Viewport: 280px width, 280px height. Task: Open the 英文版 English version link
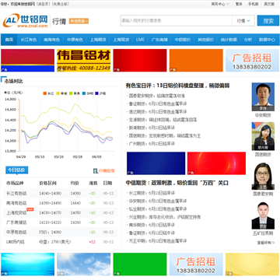click(x=269, y=4)
